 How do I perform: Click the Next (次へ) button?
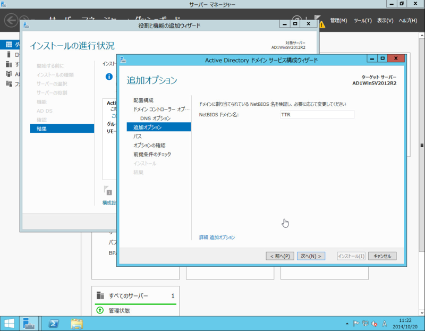tap(311, 256)
